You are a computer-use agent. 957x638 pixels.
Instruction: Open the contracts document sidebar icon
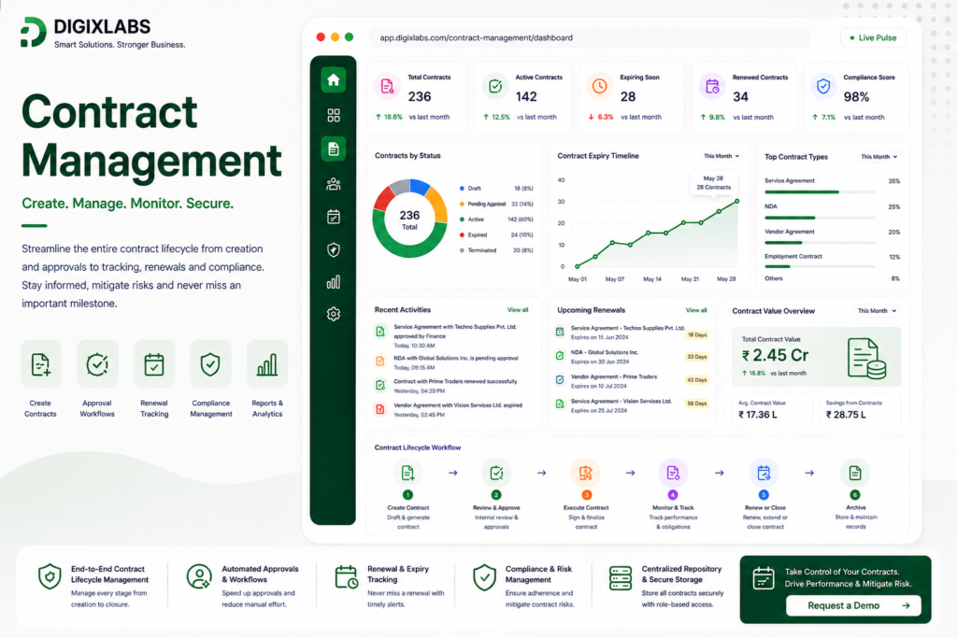coord(334,149)
